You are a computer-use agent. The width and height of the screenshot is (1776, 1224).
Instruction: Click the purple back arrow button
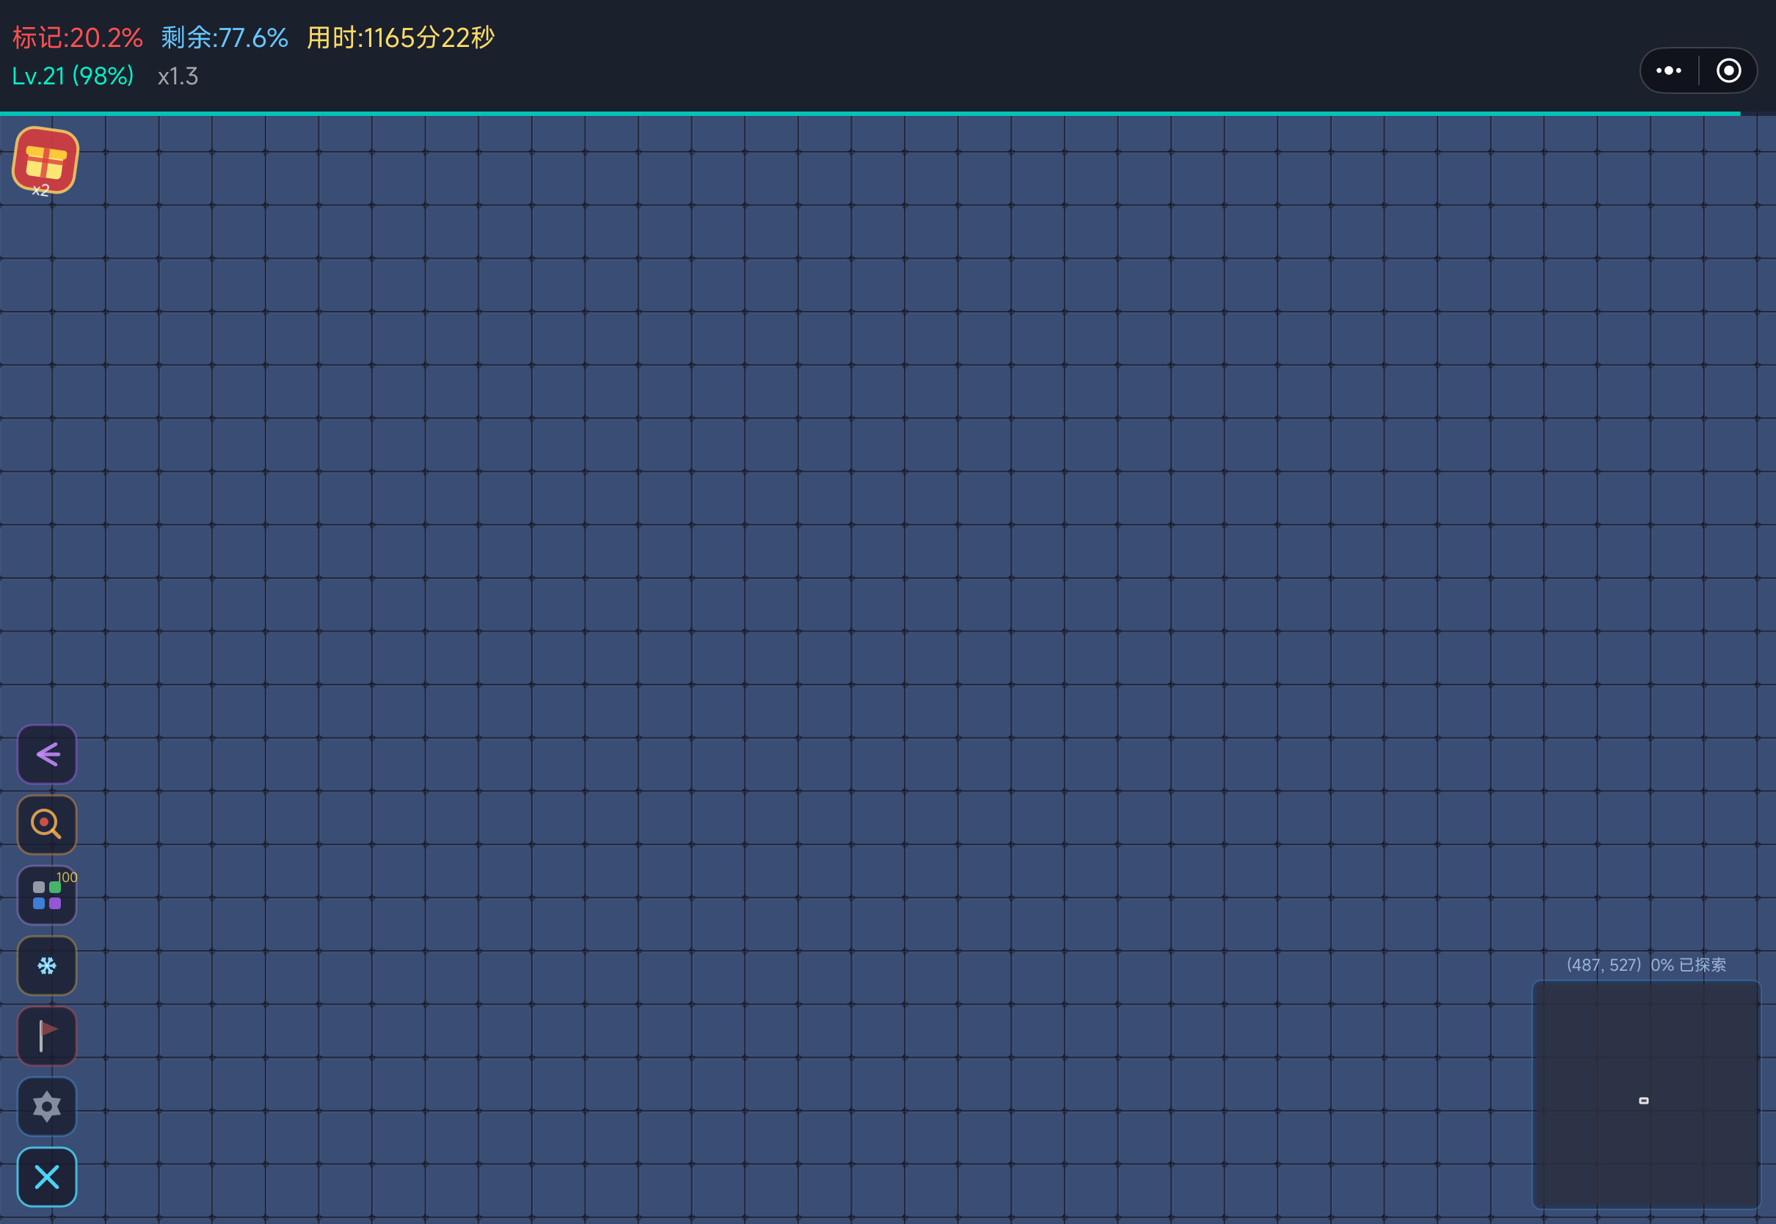pyautogui.click(x=47, y=754)
